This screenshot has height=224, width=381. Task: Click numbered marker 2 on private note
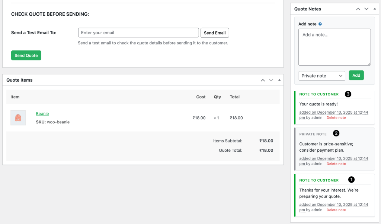(336, 133)
